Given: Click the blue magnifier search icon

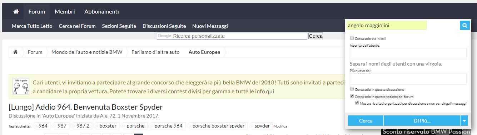Looking at the screenshot, I should point(465,25).
